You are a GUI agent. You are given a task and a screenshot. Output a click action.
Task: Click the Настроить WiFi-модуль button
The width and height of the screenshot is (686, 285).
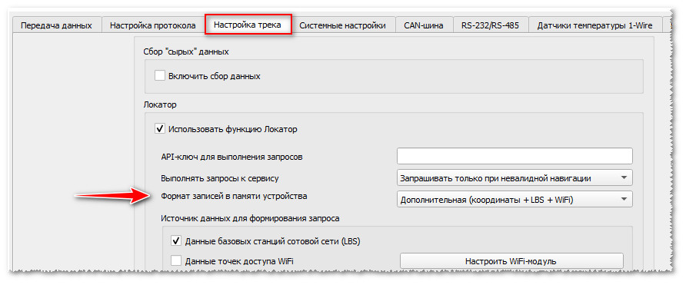(x=511, y=261)
